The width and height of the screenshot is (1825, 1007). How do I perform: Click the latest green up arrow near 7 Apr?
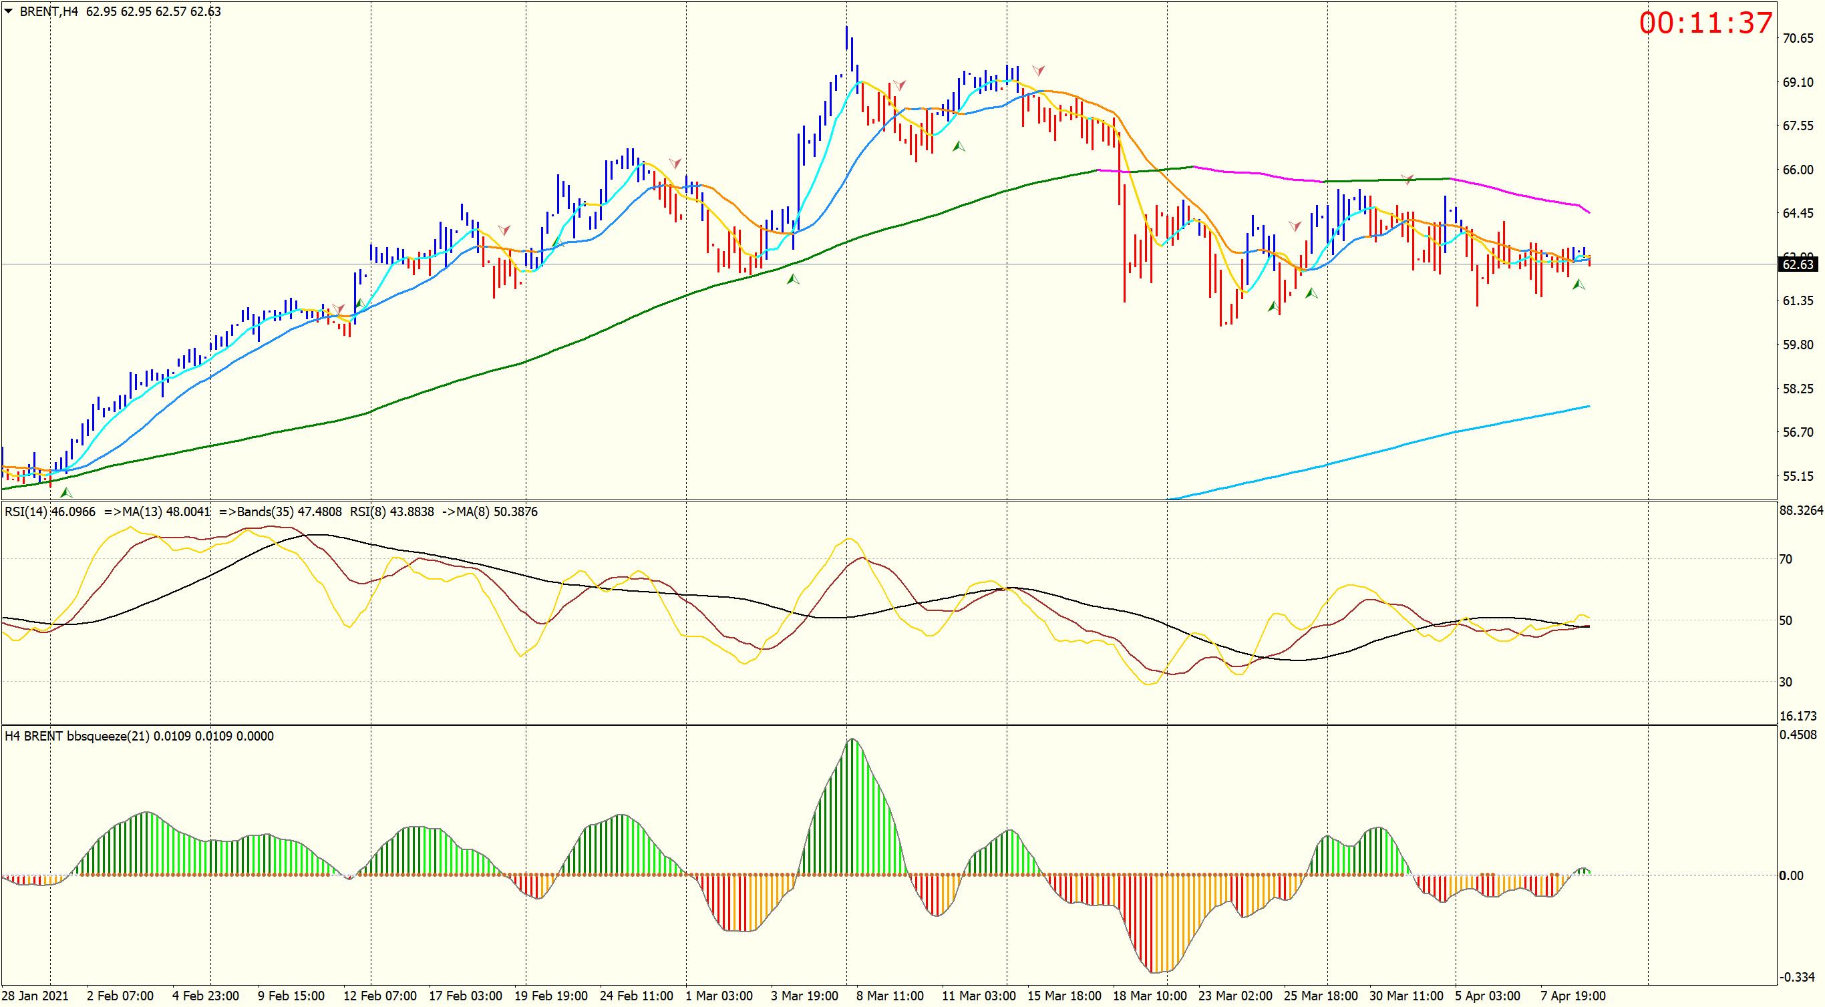(x=1579, y=284)
